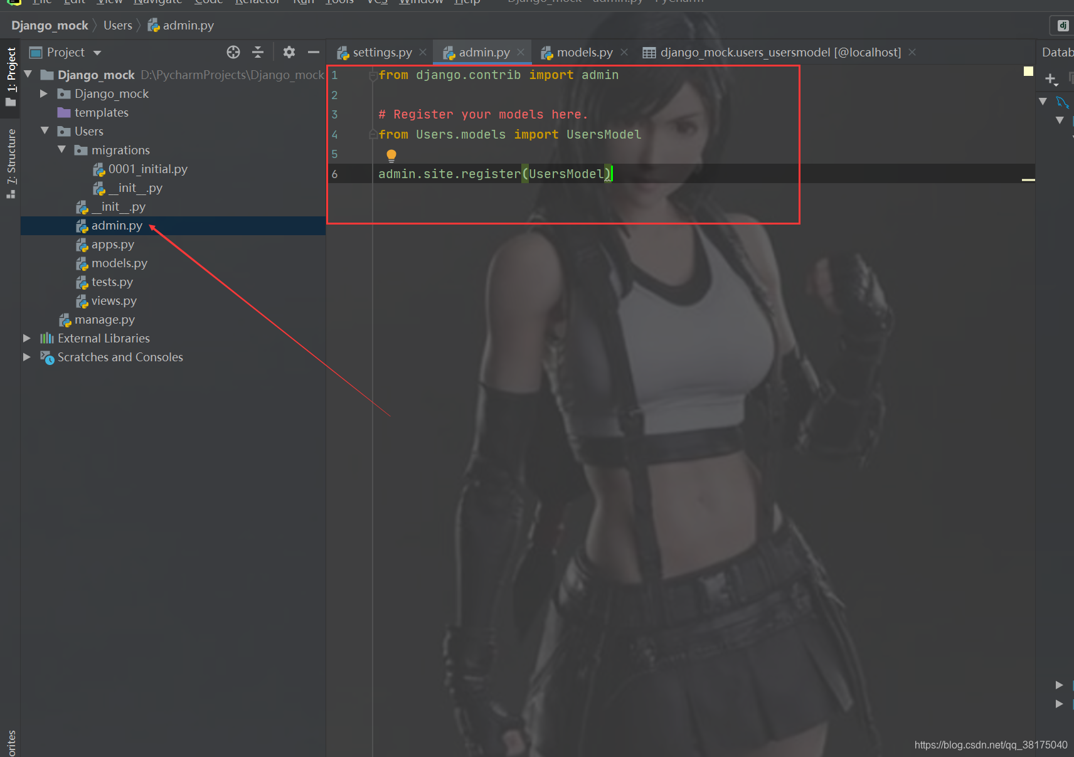Expand Scratches and Consoles node
This screenshot has height=757, width=1074.
(27, 357)
